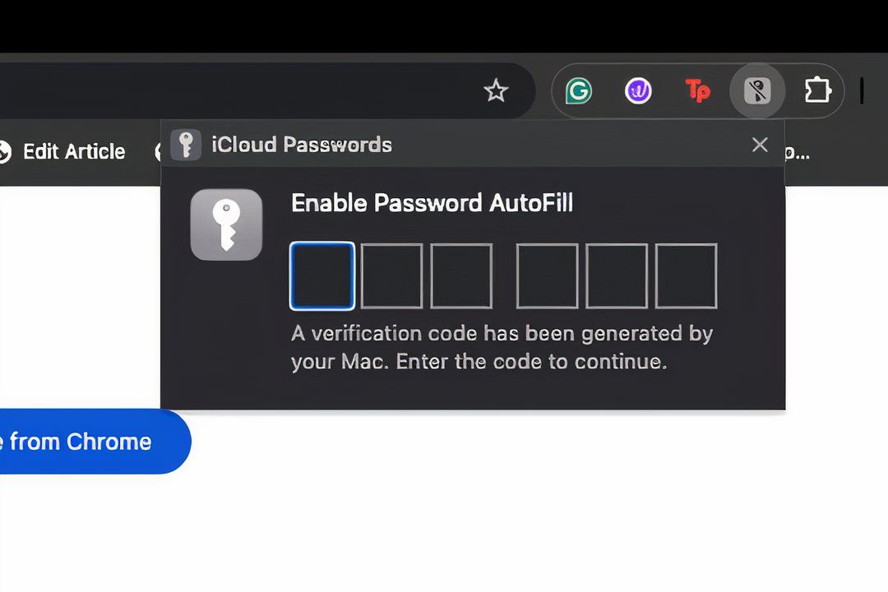888x592 pixels.
Task: Click the Grammarly extension icon
Action: (x=579, y=90)
